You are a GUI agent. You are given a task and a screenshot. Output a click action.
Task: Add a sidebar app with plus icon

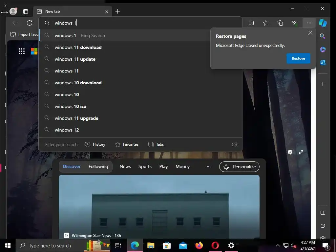click(x=323, y=84)
